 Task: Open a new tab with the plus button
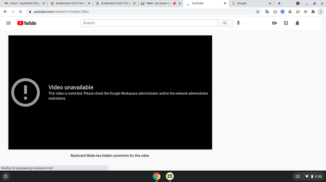pos(279,3)
